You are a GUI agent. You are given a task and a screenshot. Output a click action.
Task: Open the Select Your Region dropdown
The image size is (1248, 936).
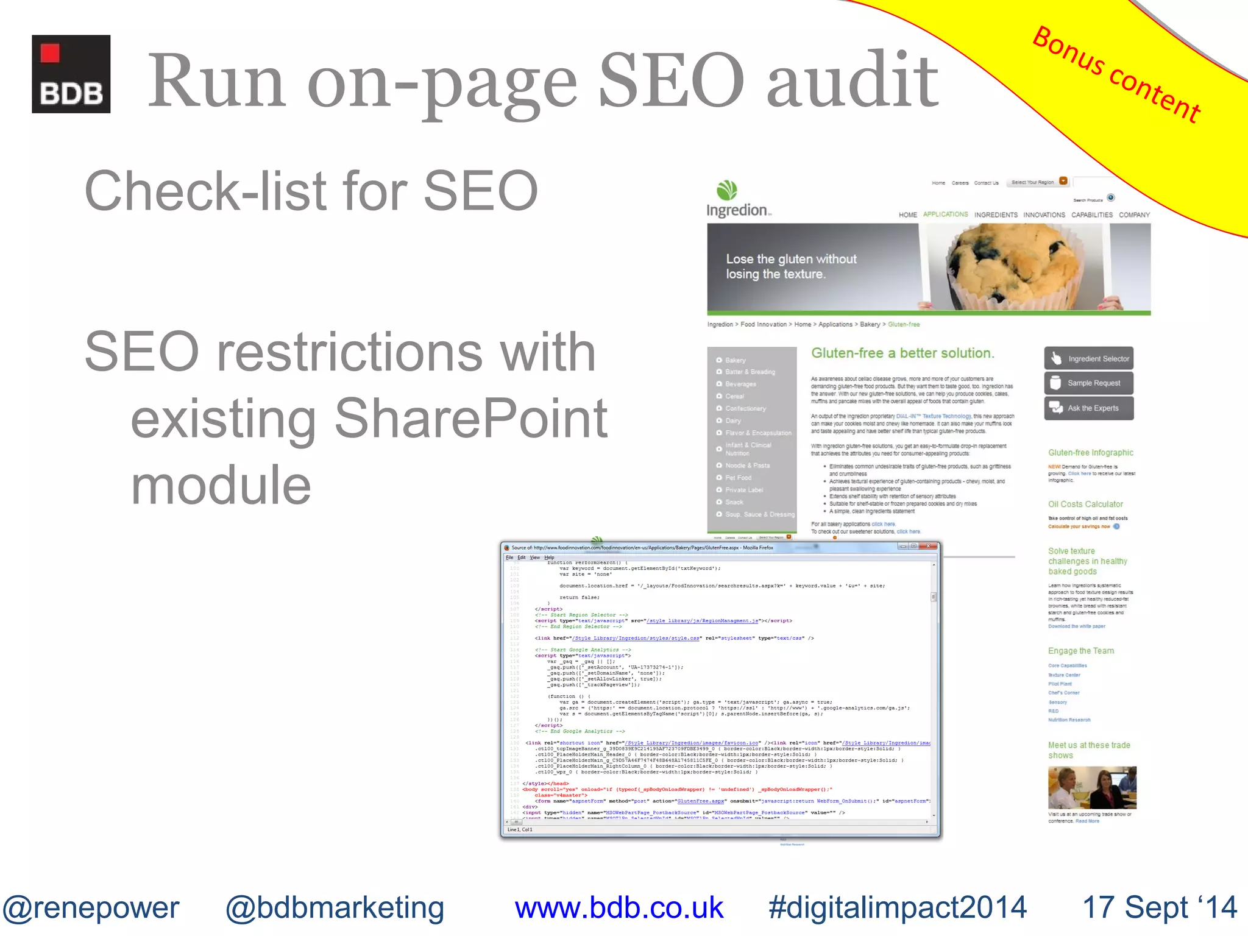click(x=1037, y=182)
